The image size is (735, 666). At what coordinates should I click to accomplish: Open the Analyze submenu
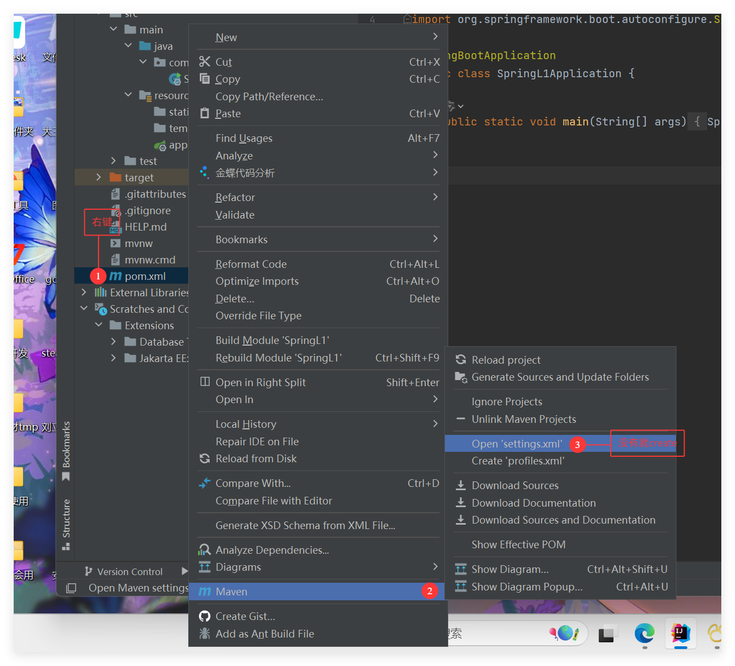click(318, 156)
